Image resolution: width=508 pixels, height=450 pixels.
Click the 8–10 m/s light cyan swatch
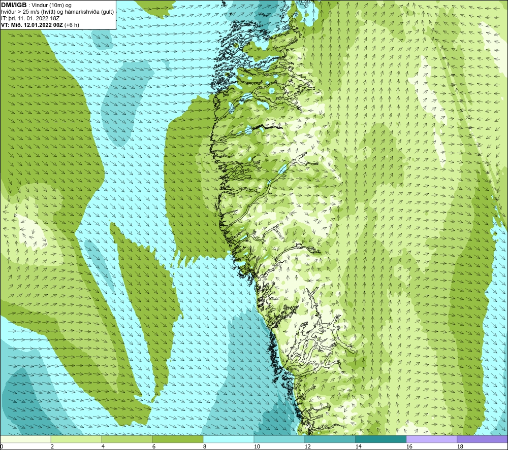click(229, 439)
